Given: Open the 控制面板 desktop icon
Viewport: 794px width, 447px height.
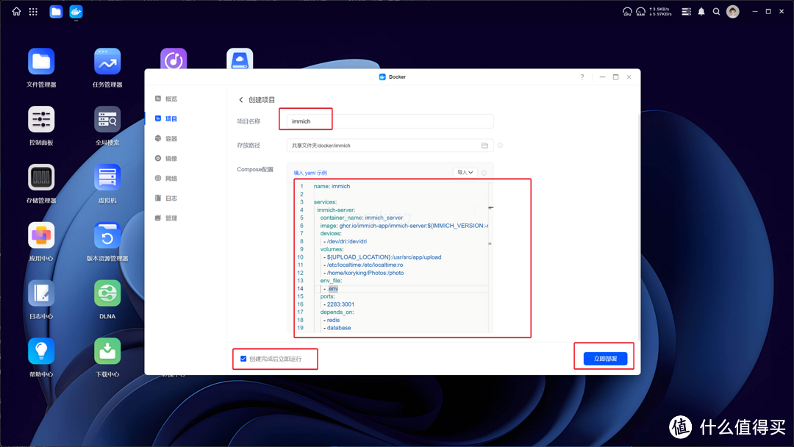Looking at the screenshot, I should (41, 120).
